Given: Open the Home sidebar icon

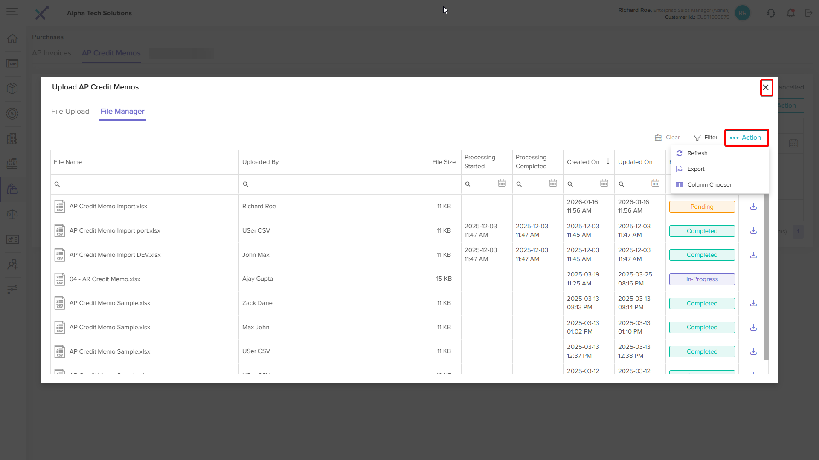Looking at the screenshot, I should pyautogui.click(x=12, y=38).
